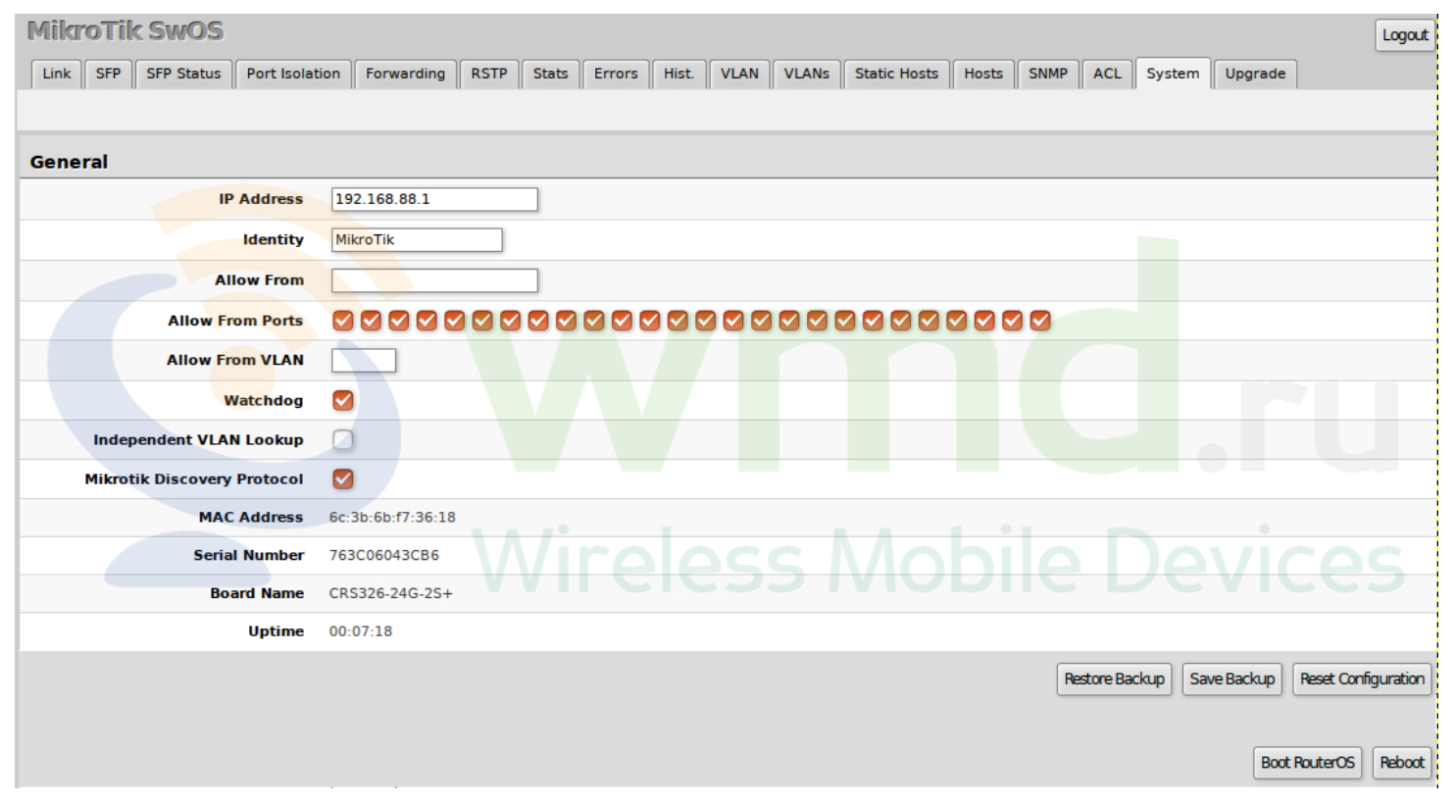Click Save Backup
Viewport: 1455px width, 803px height.
[1232, 678]
